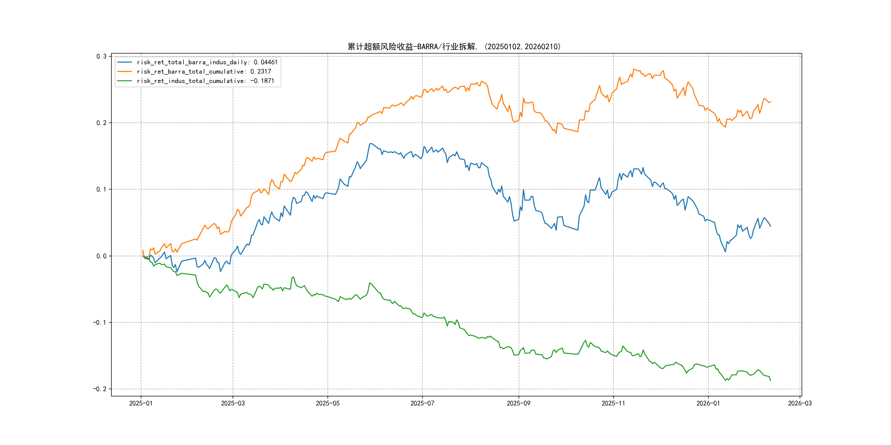The height and width of the screenshot is (445, 891).
Task: Click the chart title text
Action: (x=454, y=47)
